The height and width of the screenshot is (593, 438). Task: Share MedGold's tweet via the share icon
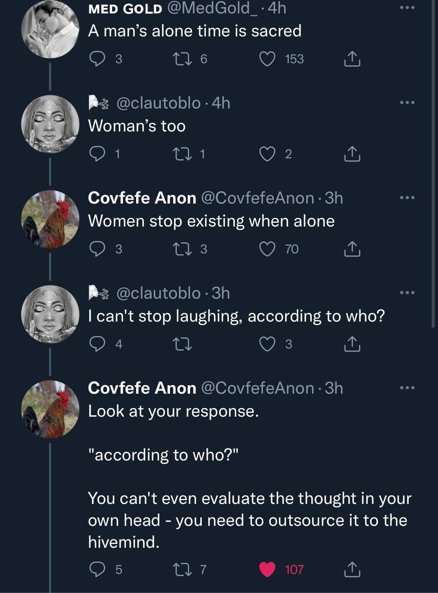(x=352, y=59)
